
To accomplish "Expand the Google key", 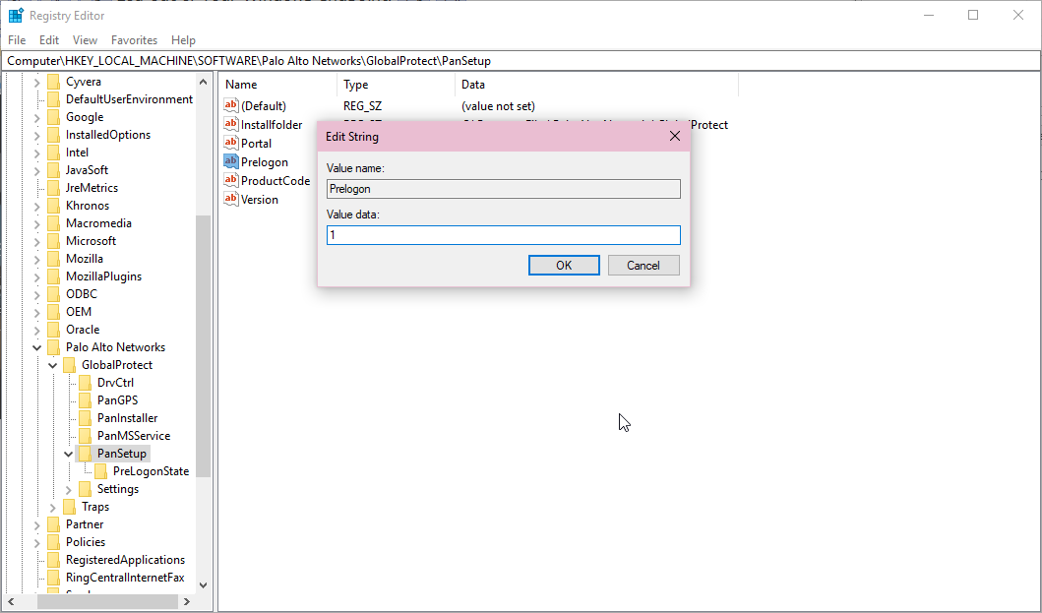I will click(37, 117).
